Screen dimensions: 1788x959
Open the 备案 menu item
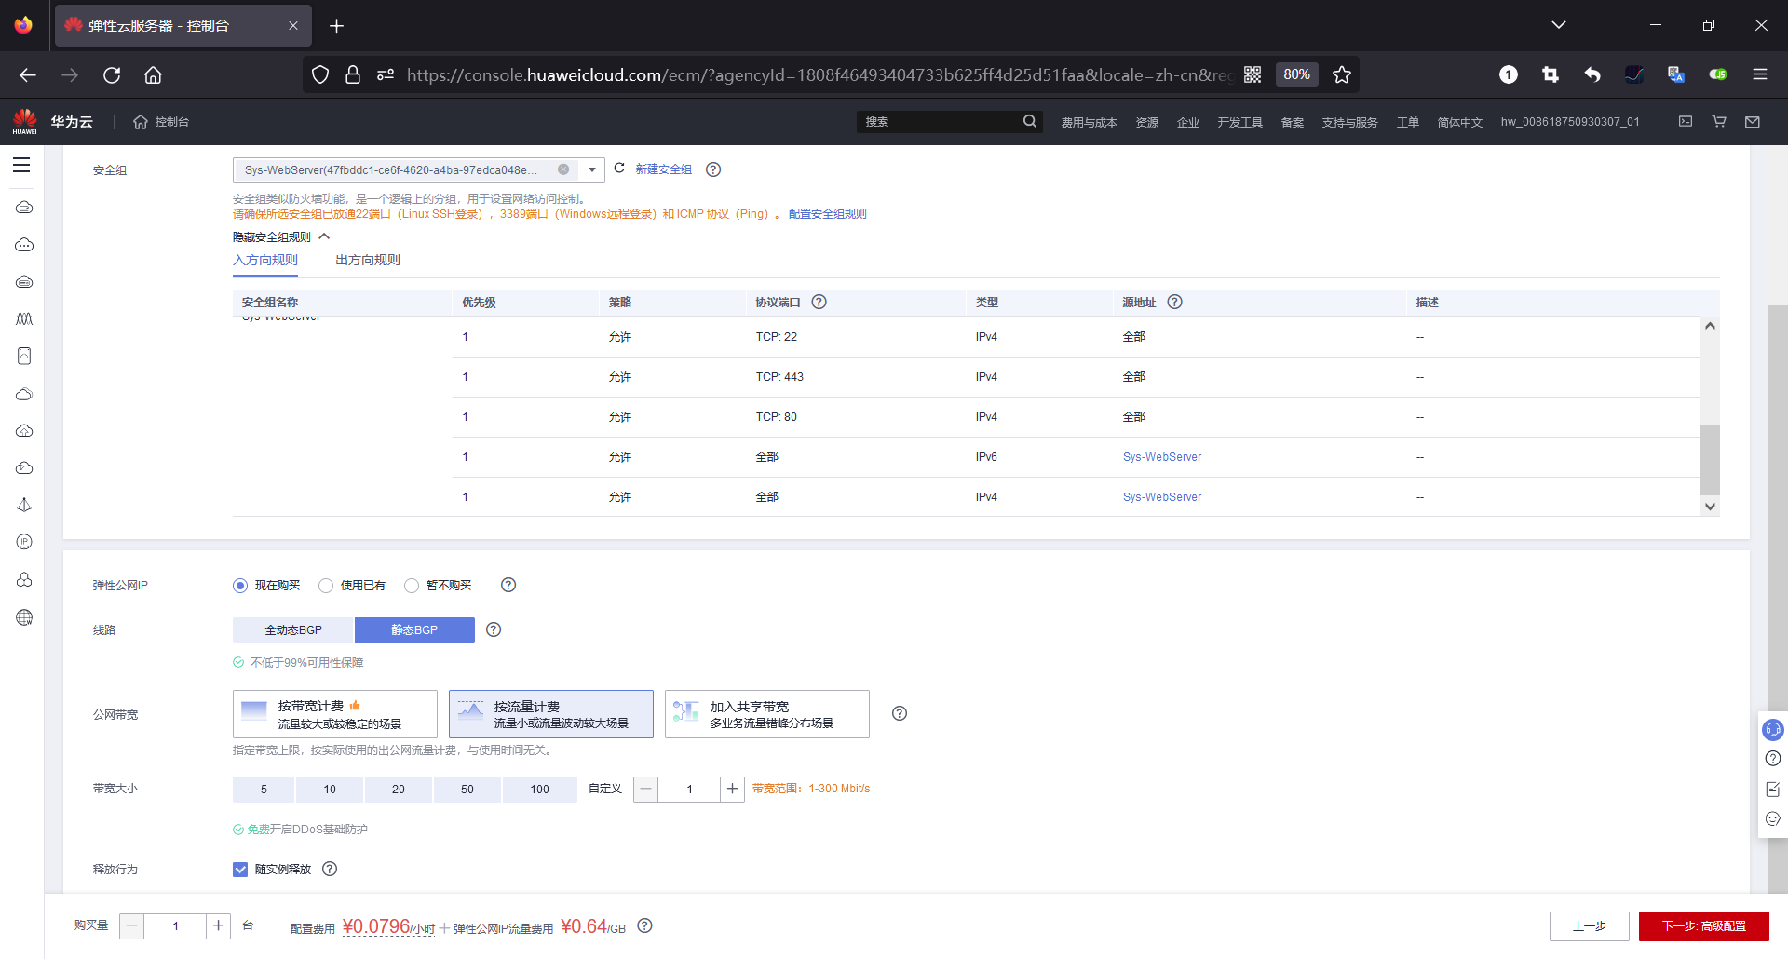coord(1292,122)
